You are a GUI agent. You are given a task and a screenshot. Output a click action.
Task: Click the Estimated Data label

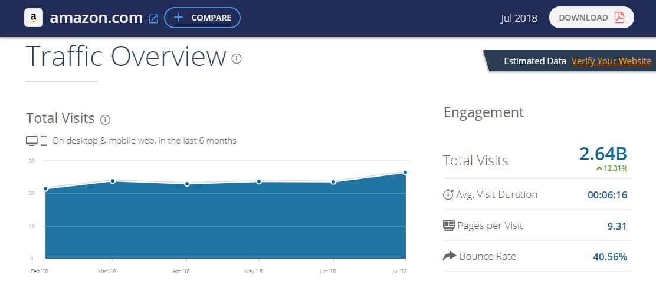click(x=534, y=61)
